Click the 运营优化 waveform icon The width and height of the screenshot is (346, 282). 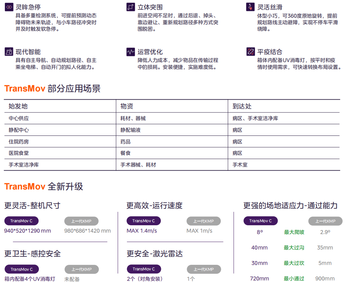click(131, 52)
